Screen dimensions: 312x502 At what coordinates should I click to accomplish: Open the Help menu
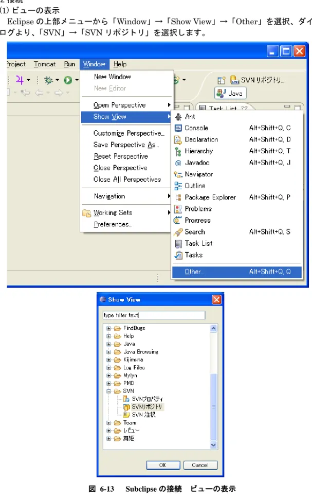120,64
